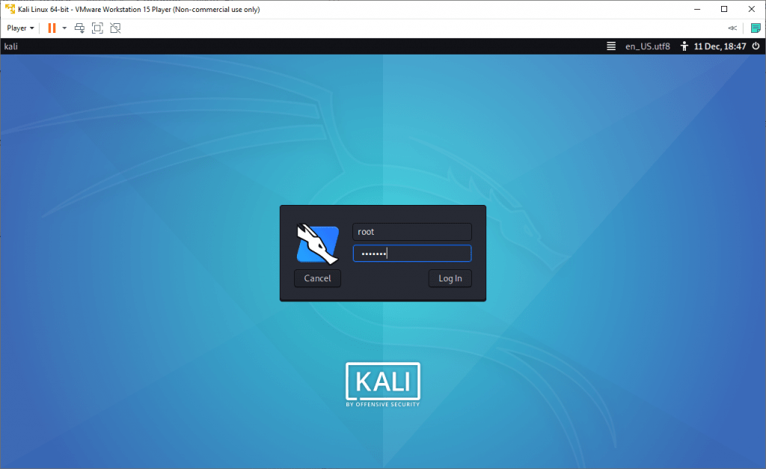Toggle Unity mode icon in toolbar
766x469 pixels.
(x=115, y=28)
